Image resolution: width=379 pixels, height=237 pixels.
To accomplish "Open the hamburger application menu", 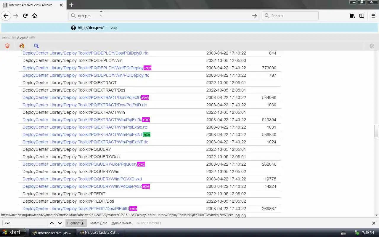I will point(373,16).
